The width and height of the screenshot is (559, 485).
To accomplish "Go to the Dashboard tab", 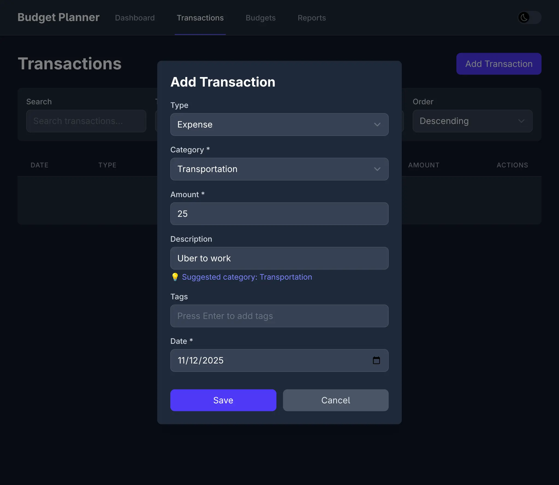I will tap(135, 18).
